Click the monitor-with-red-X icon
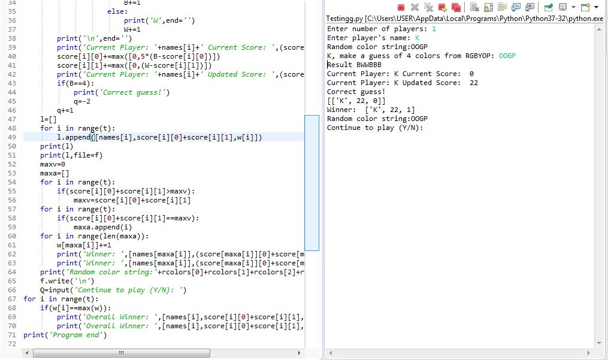 click(x=529, y=7)
